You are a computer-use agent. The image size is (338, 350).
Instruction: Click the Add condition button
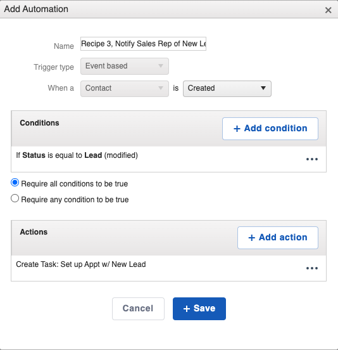pyautogui.click(x=270, y=129)
